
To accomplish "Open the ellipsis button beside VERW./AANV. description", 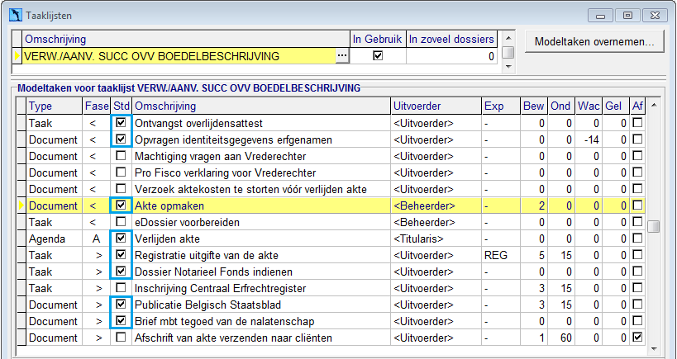I will pos(342,56).
